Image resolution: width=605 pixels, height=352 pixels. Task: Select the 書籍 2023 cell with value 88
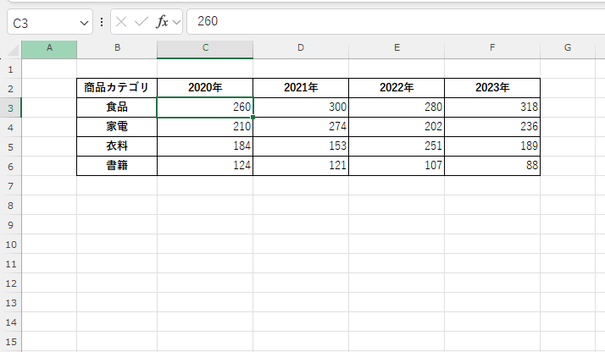click(492, 166)
